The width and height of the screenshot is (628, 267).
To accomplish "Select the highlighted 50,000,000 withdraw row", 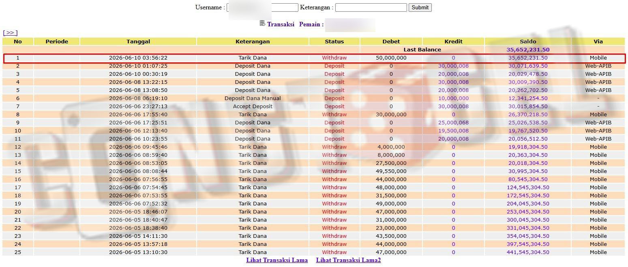I will pos(314,58).
